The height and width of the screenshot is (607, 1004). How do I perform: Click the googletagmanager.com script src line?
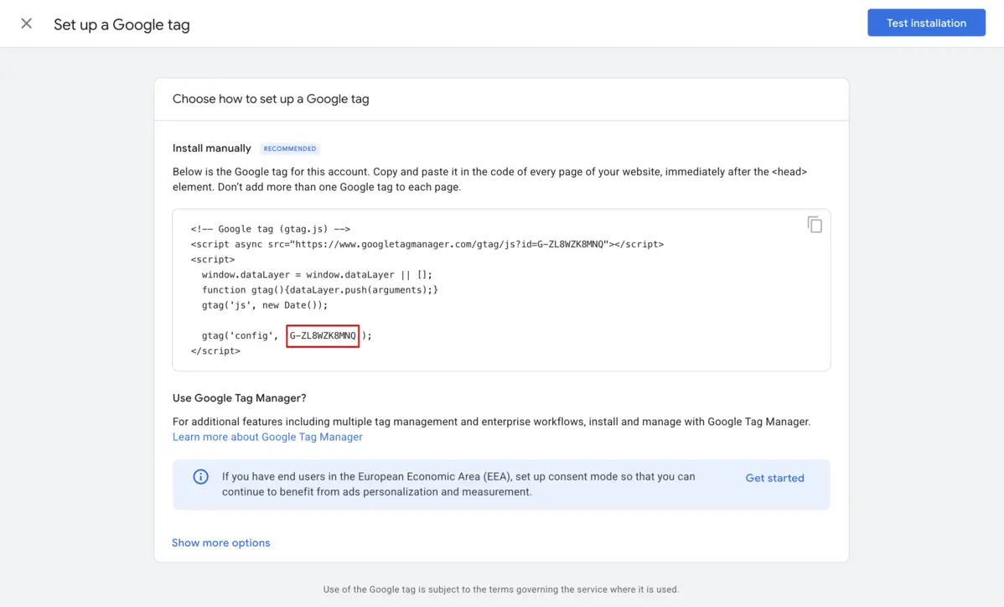click(427, 244)
